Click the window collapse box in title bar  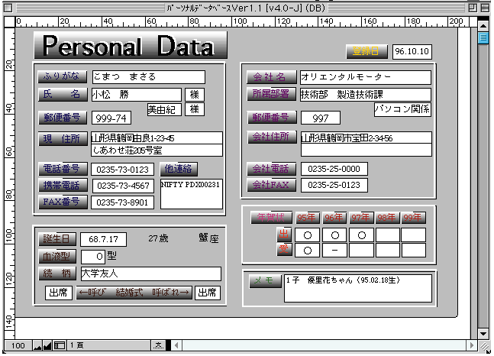[x=483, y=6]
